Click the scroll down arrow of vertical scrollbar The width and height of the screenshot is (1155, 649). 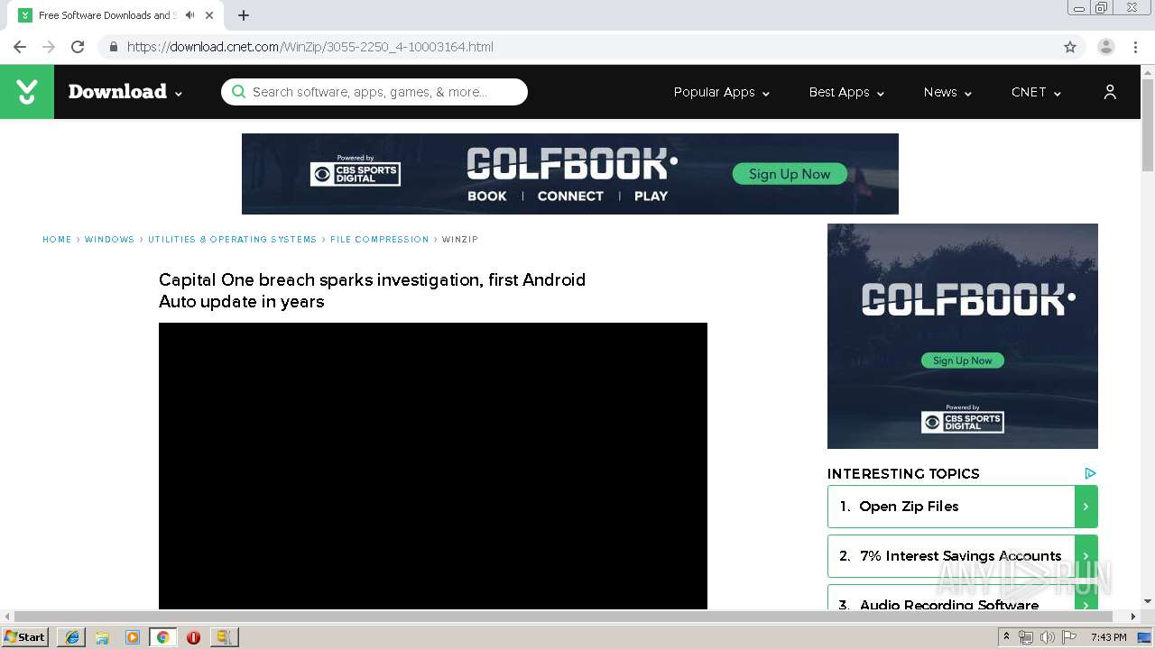tap(1148, 602)
